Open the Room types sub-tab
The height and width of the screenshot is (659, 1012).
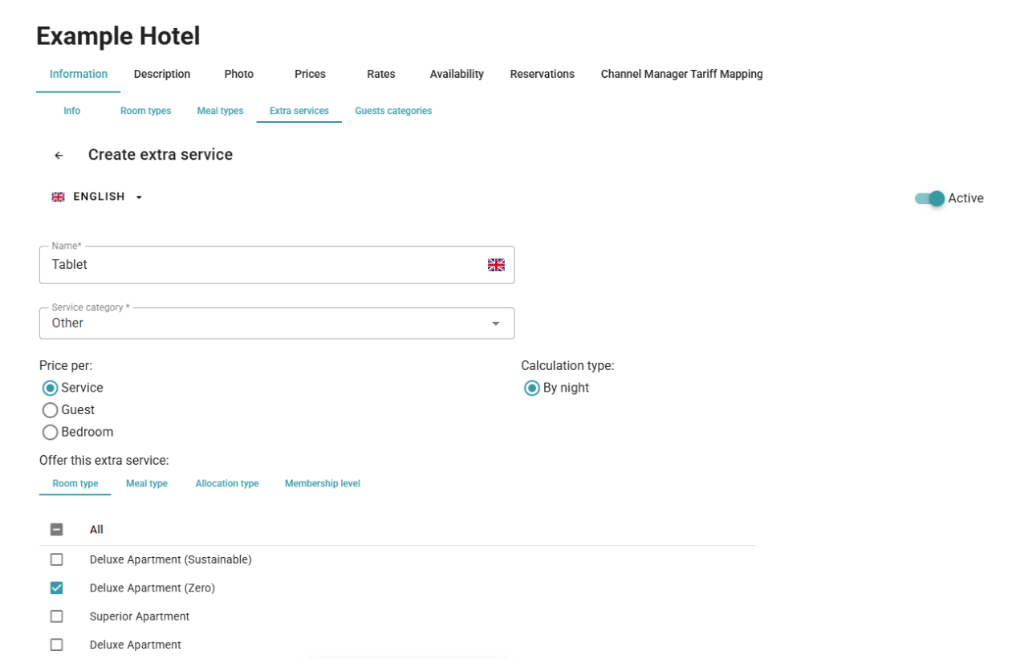click(146, 111)
